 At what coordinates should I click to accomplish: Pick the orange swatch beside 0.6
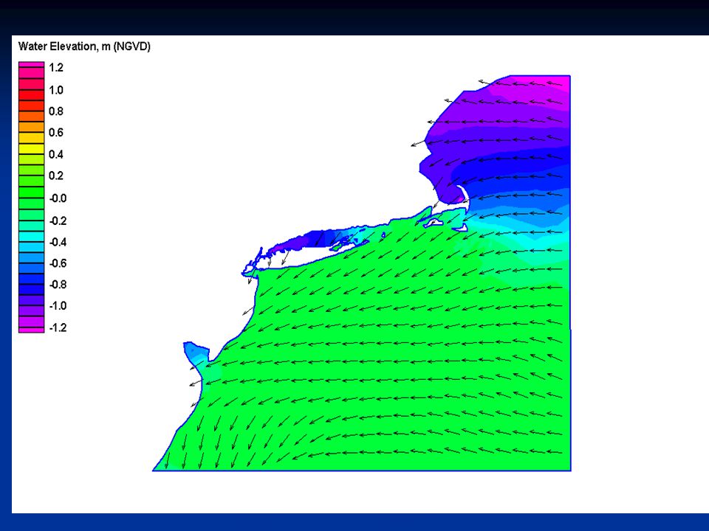(x=31, y=128)
